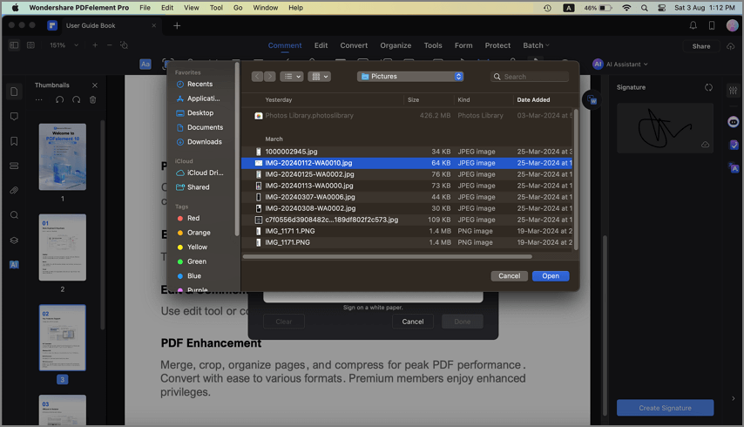
Task: Zoom in with the plus icon
Action: [95, 45]
